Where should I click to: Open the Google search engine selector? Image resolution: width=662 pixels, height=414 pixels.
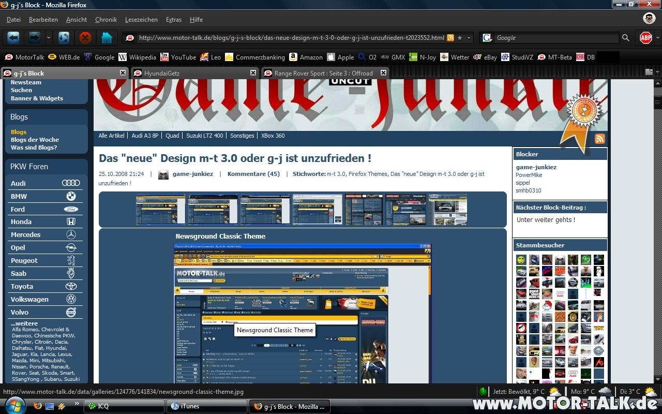coord(487,38)
